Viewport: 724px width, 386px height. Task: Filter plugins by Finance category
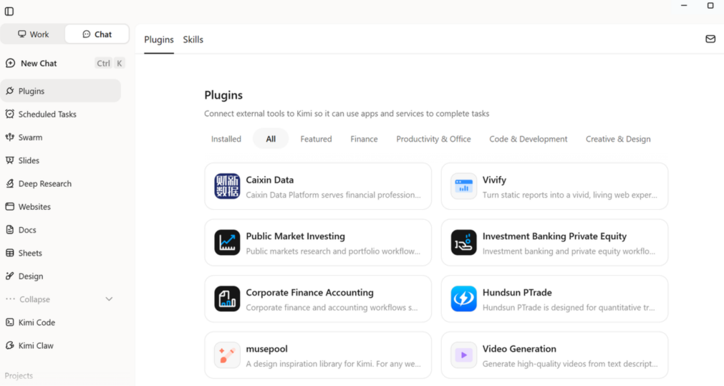364,139
